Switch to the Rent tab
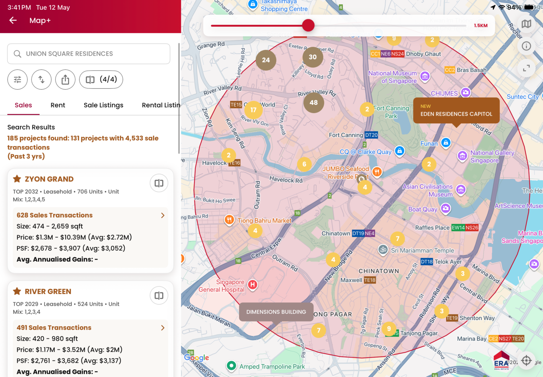The width and height of the screenshot is (543, 377). tap(58, 105)
